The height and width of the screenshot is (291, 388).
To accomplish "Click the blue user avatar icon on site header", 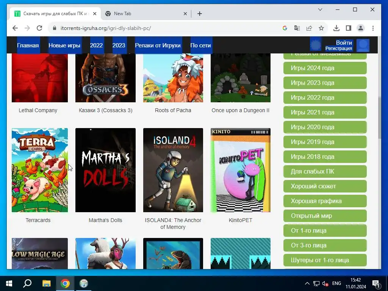I will pyautogui.click(x=363, y=45).
